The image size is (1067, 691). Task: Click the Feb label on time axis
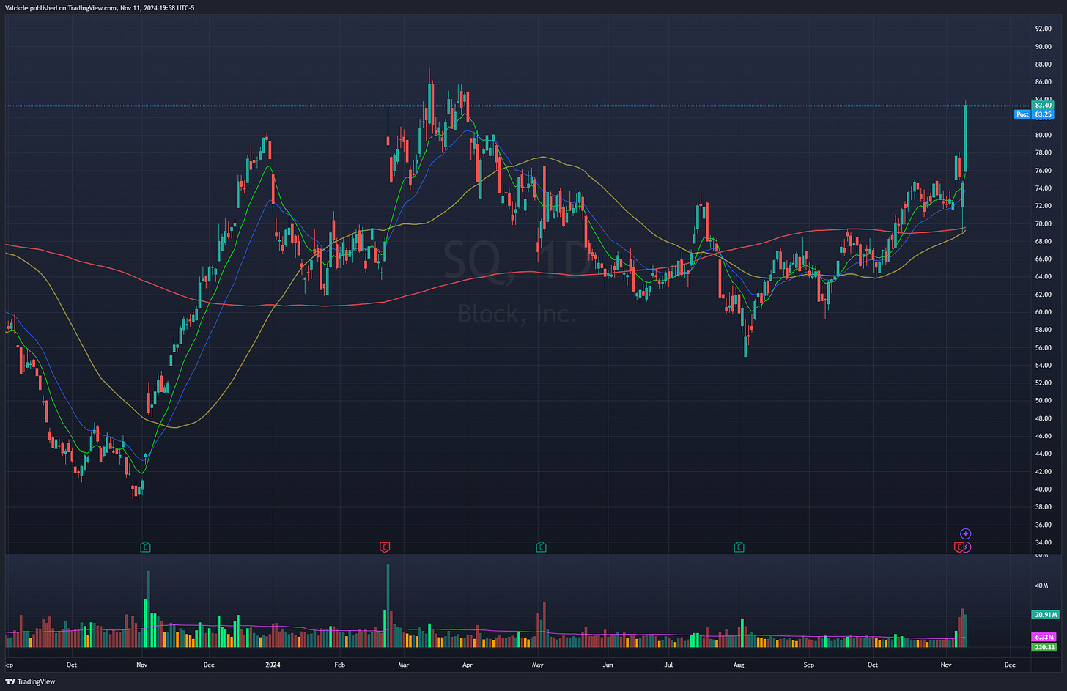pyautogui.click(x=339, y=665)
